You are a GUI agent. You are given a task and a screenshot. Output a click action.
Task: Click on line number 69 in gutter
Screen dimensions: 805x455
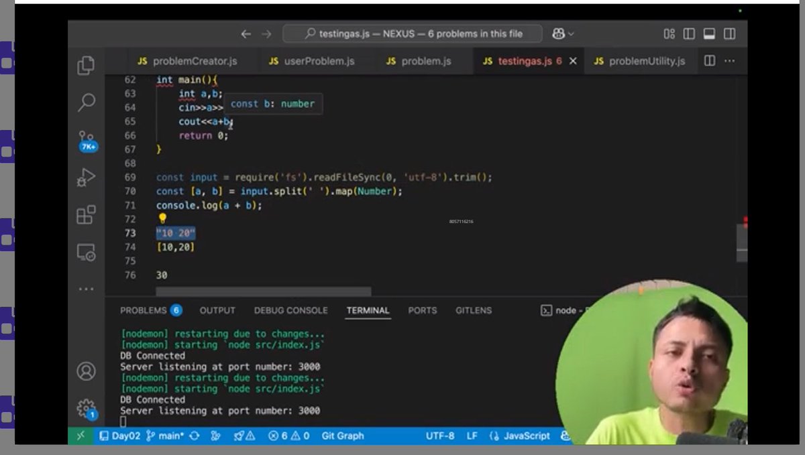click(130, 177)
